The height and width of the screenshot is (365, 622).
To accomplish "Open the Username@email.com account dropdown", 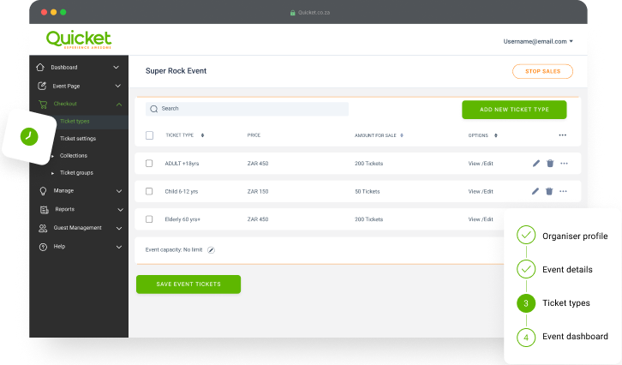I will click(x=538, y=41).
